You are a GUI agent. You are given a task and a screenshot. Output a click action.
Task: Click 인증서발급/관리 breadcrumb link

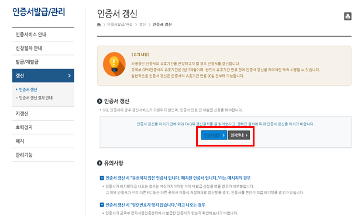(x=119, y=25)
